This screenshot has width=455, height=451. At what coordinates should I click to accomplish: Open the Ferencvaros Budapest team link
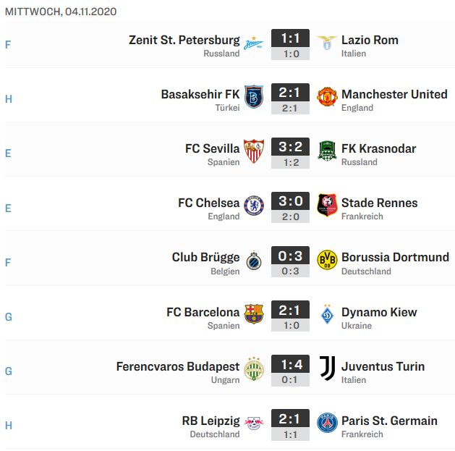click(178, 366)
